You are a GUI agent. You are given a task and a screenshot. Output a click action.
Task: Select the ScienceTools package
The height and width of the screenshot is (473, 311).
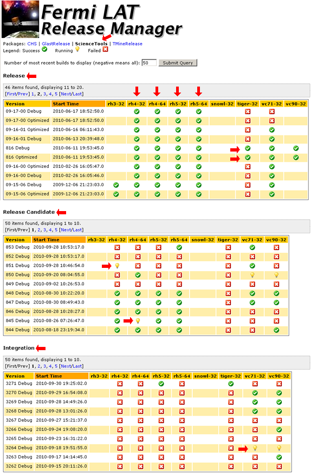[x=91, y=44]
